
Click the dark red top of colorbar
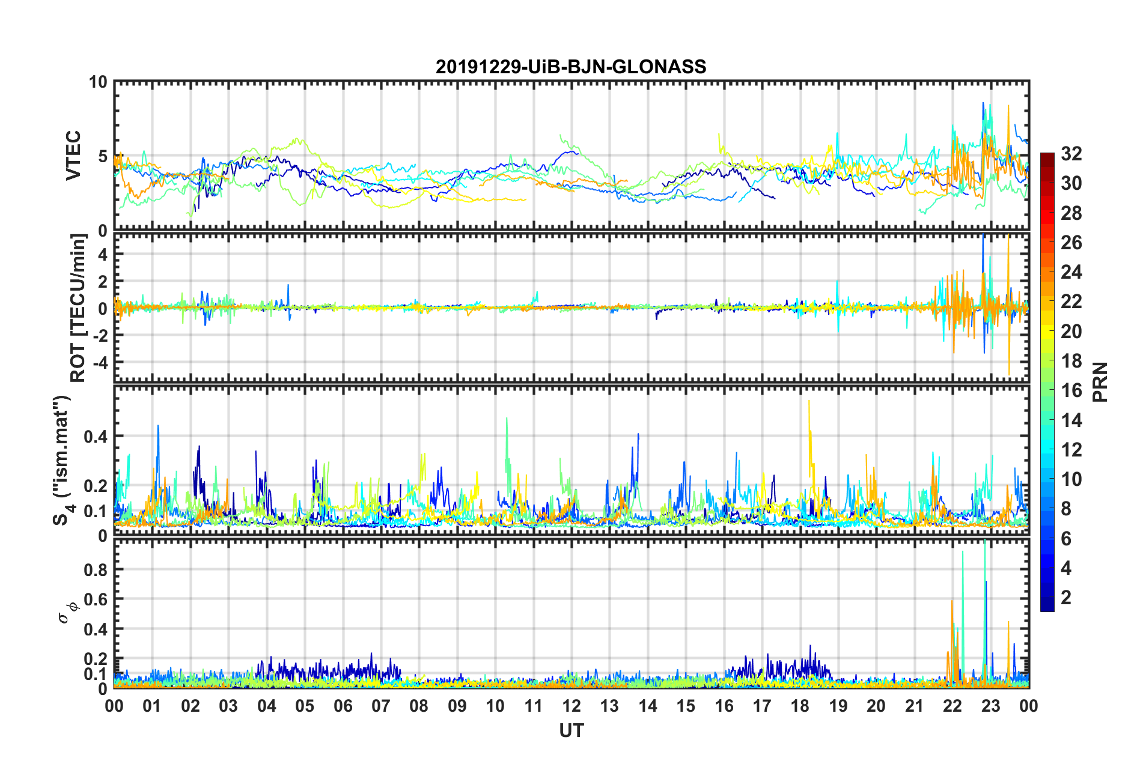(1047, 157)
